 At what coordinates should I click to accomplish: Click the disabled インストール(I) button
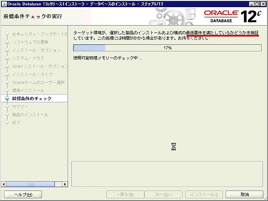[204, 194]
